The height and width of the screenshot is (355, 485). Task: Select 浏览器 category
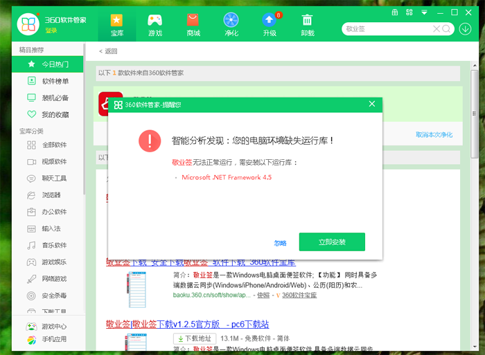[48, 195]
